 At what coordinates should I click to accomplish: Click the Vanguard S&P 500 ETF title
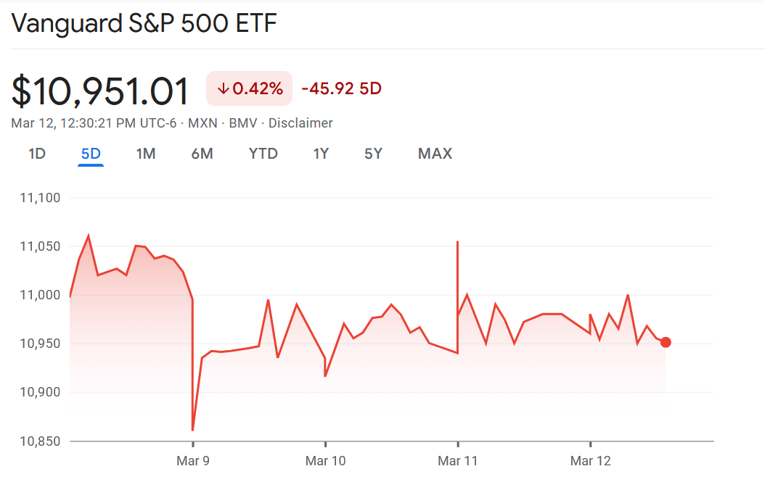click(x=144, y=23)
